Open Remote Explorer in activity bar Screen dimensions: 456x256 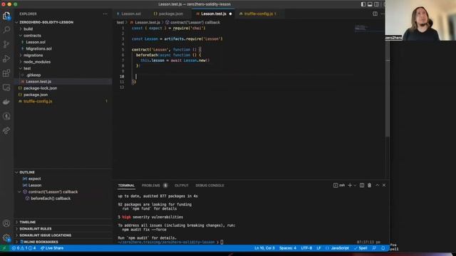pos(6,87)
